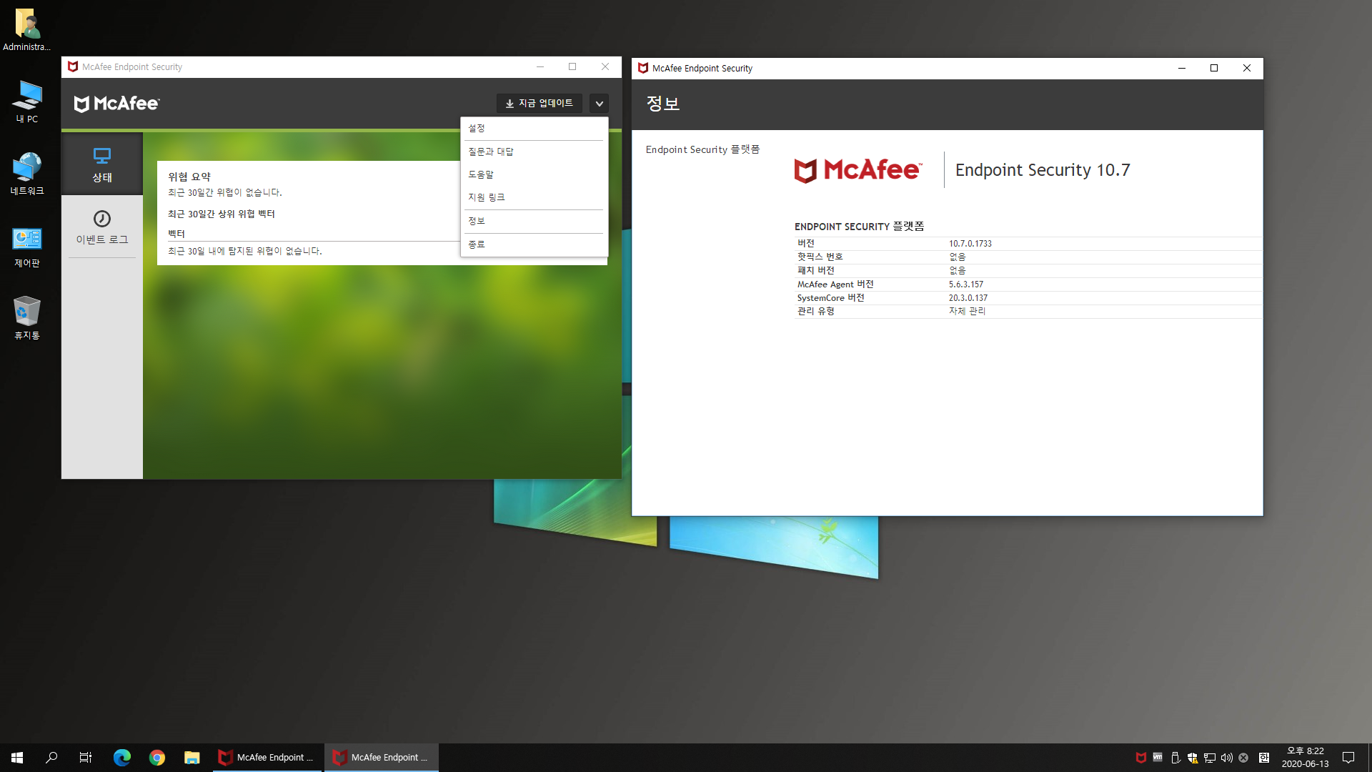Viewport: 1372px width, 772px height.
Task: Choose 지원 링크 from the dropdown menu
Action: click(x=534, y=197)
